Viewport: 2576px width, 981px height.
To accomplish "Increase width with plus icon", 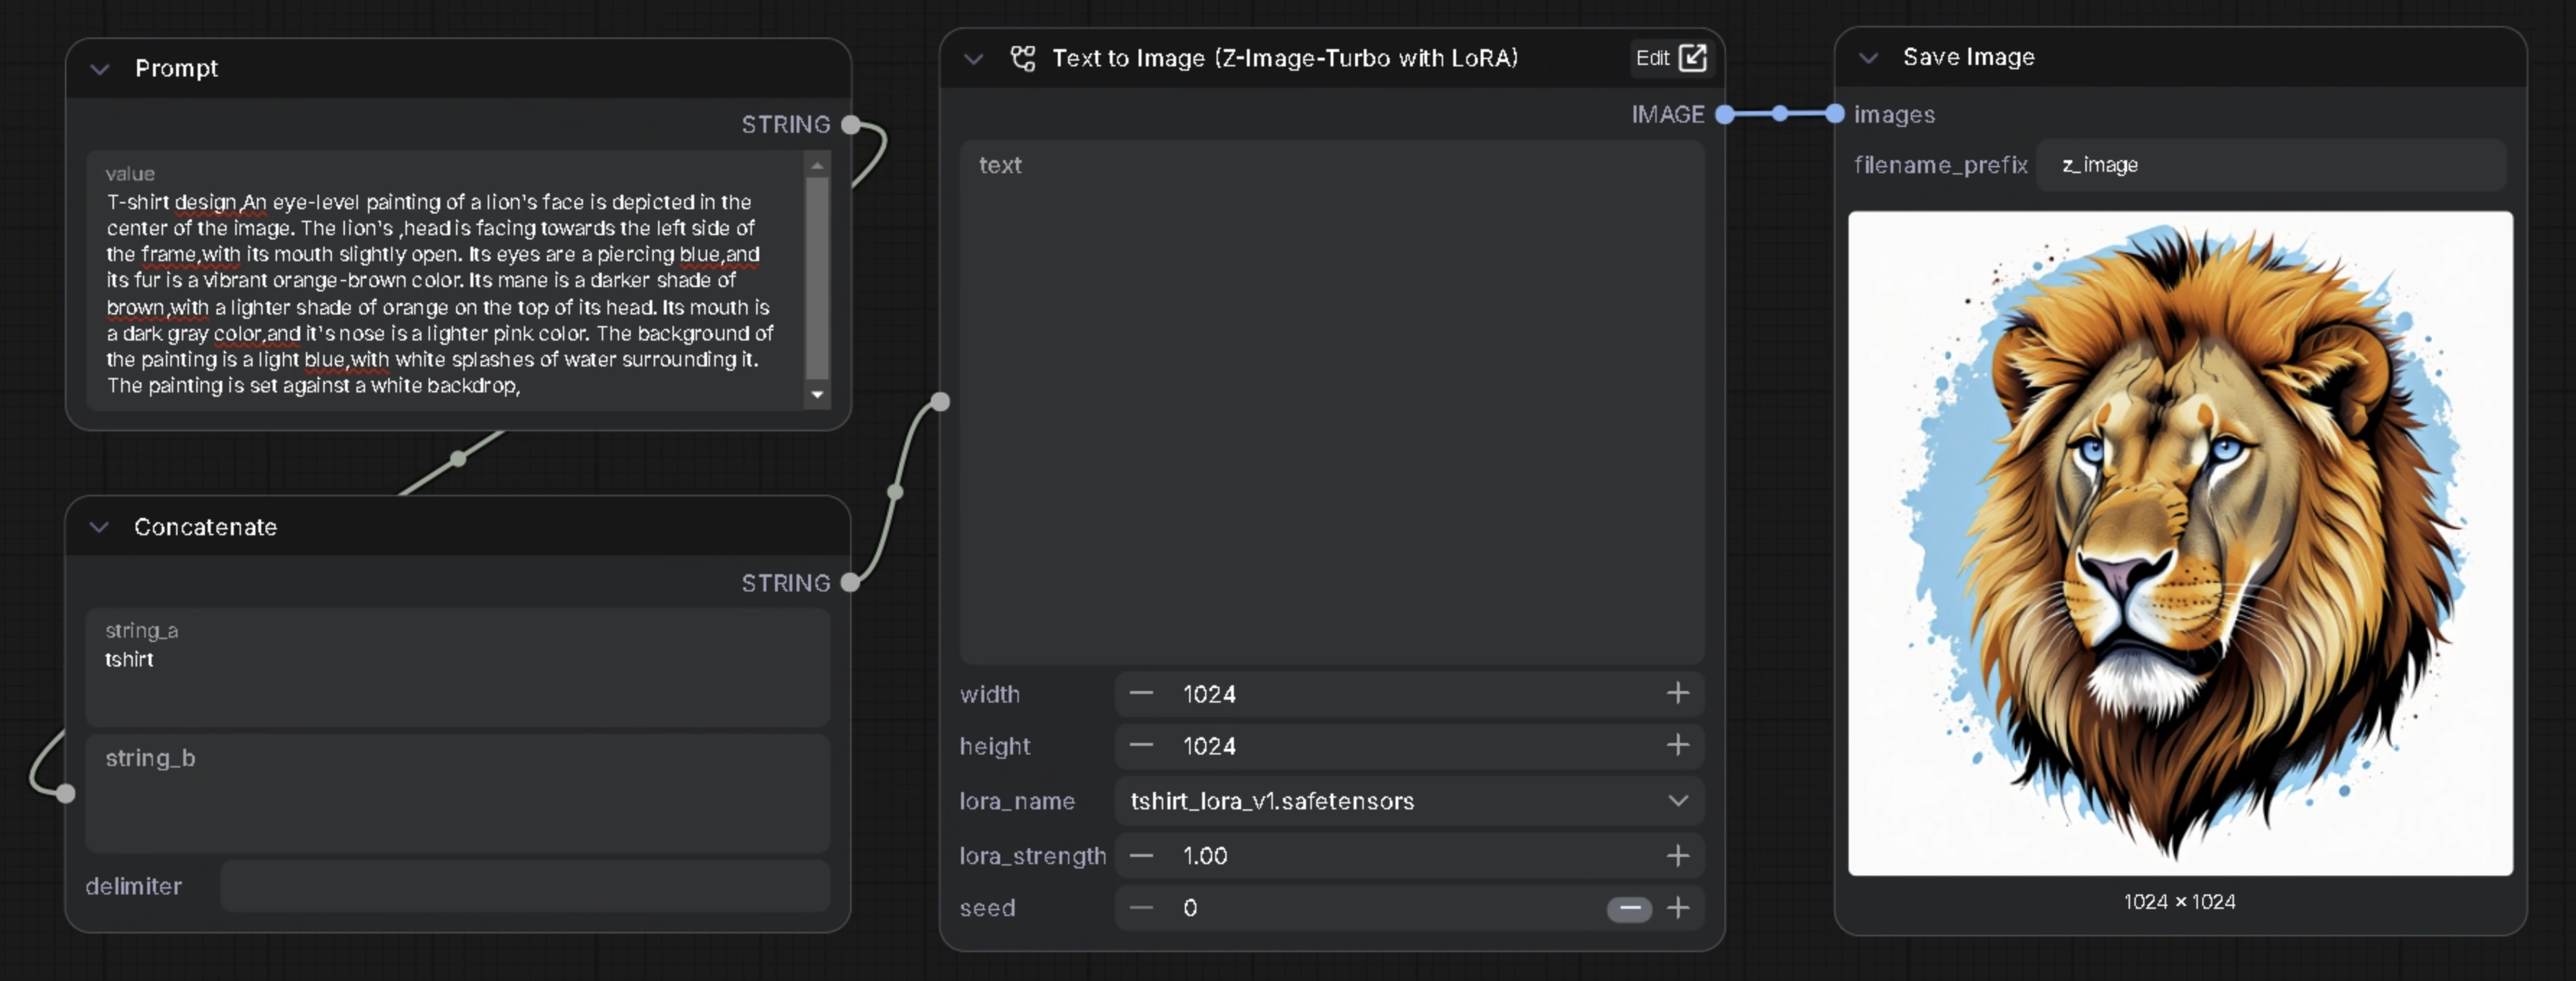I will 1677,693.
